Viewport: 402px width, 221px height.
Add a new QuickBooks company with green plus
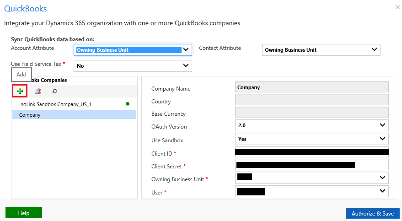tap(20, 91)
